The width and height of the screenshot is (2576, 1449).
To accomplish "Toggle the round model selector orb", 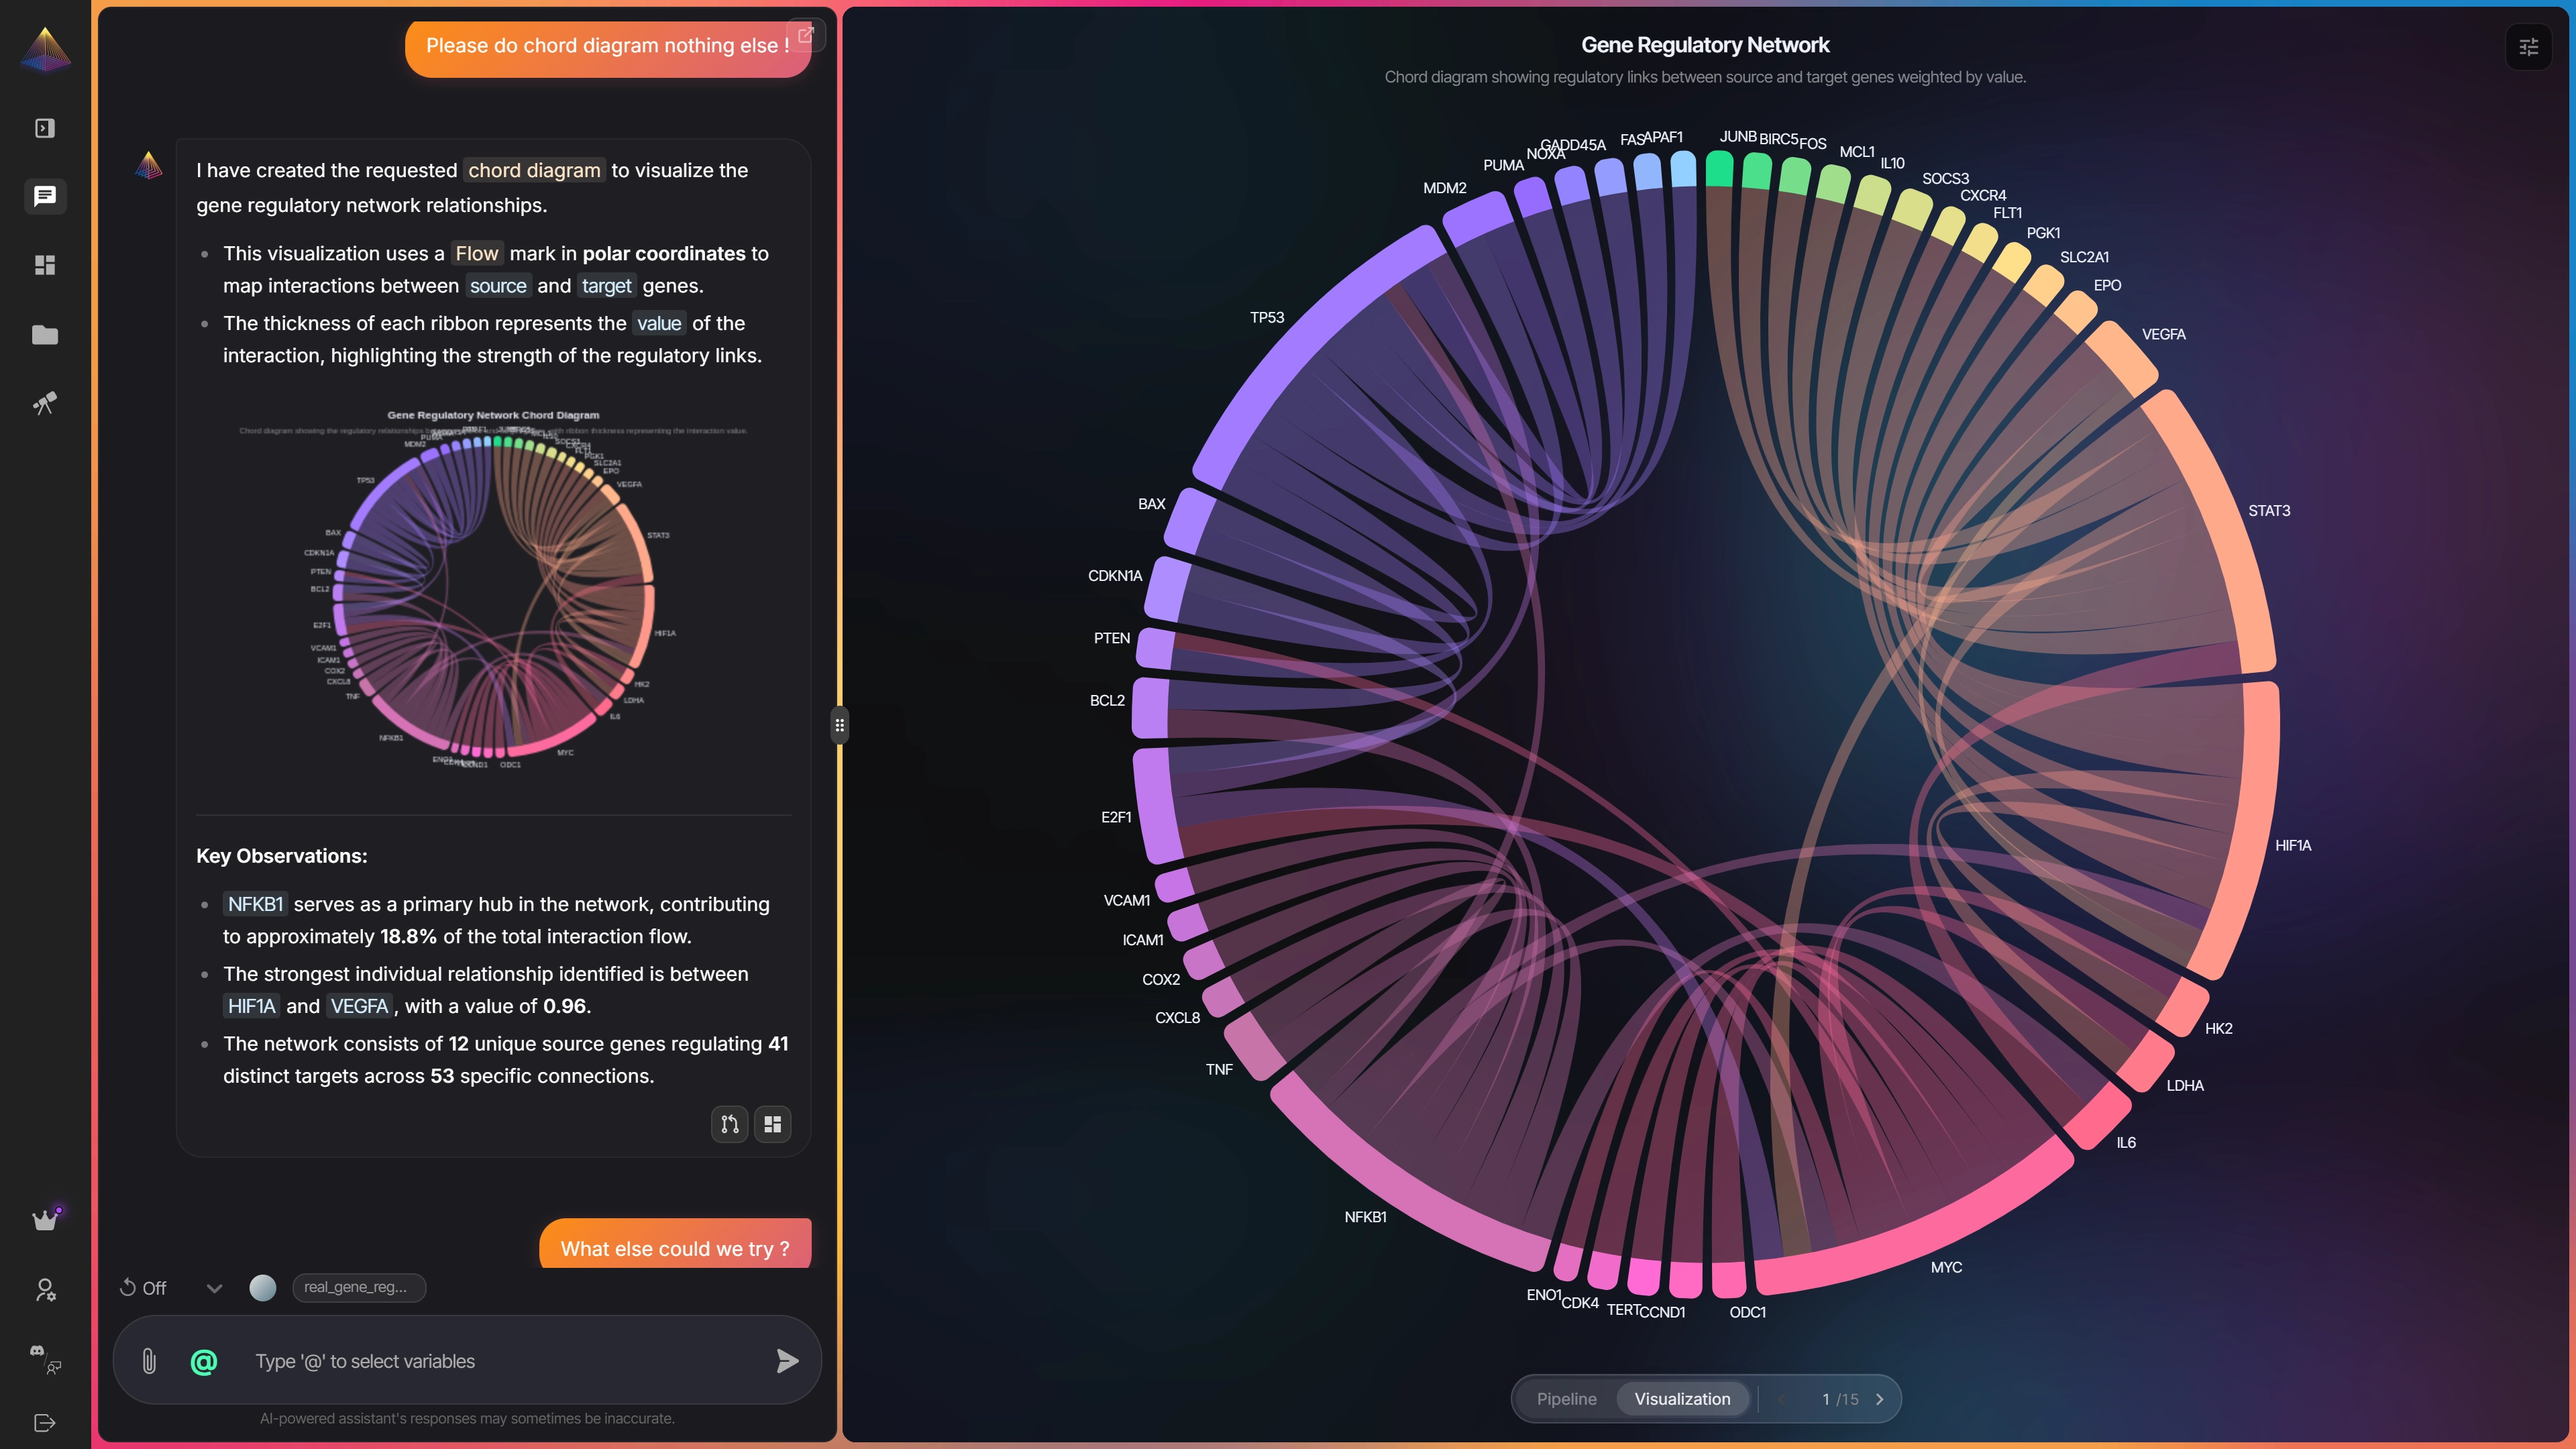I will (263, 1288).
